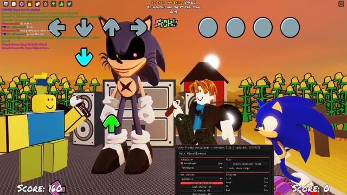Click the left Score: 160 text

(40, 188)
